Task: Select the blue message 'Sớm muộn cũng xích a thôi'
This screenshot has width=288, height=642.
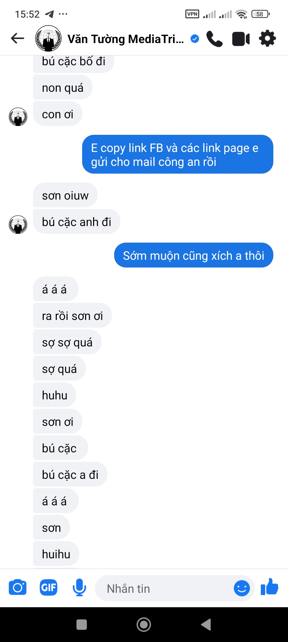Action: click(x=194, y=255)
